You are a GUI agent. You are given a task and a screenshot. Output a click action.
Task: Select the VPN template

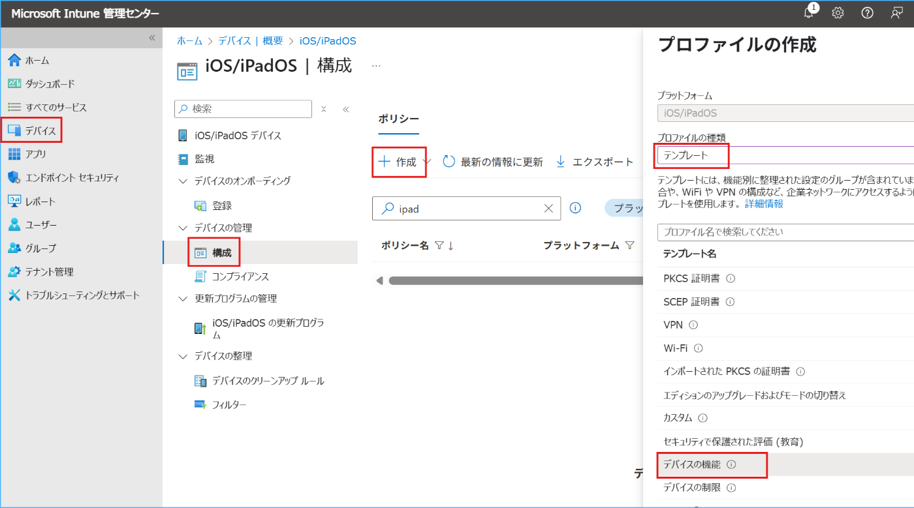click(785, 325)
